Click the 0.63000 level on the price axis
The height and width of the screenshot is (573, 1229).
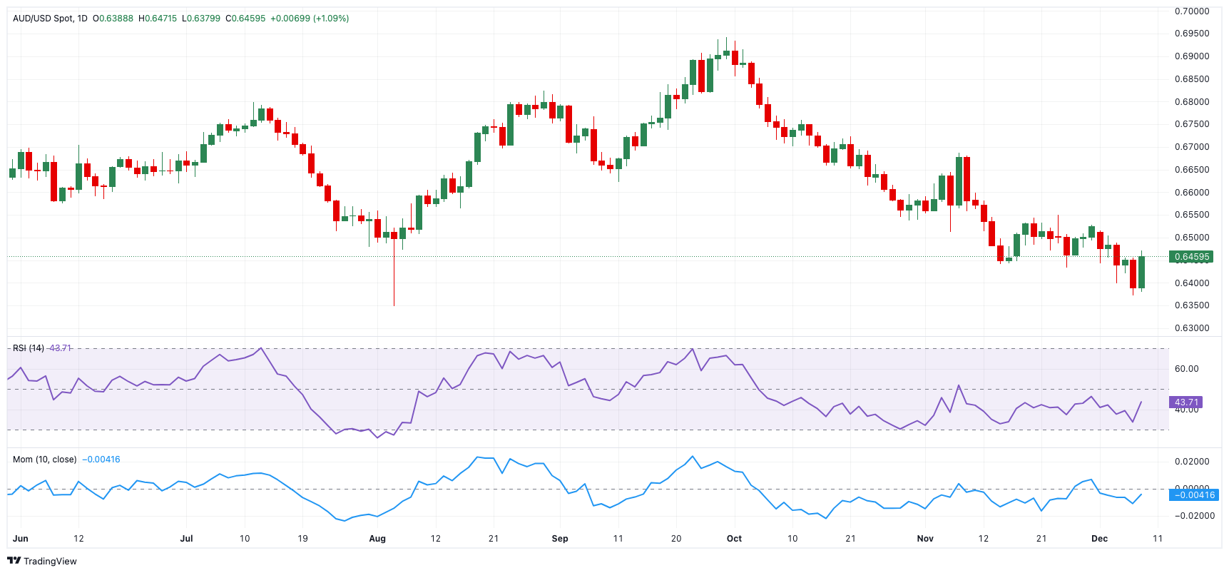(x=1192, y=328)
